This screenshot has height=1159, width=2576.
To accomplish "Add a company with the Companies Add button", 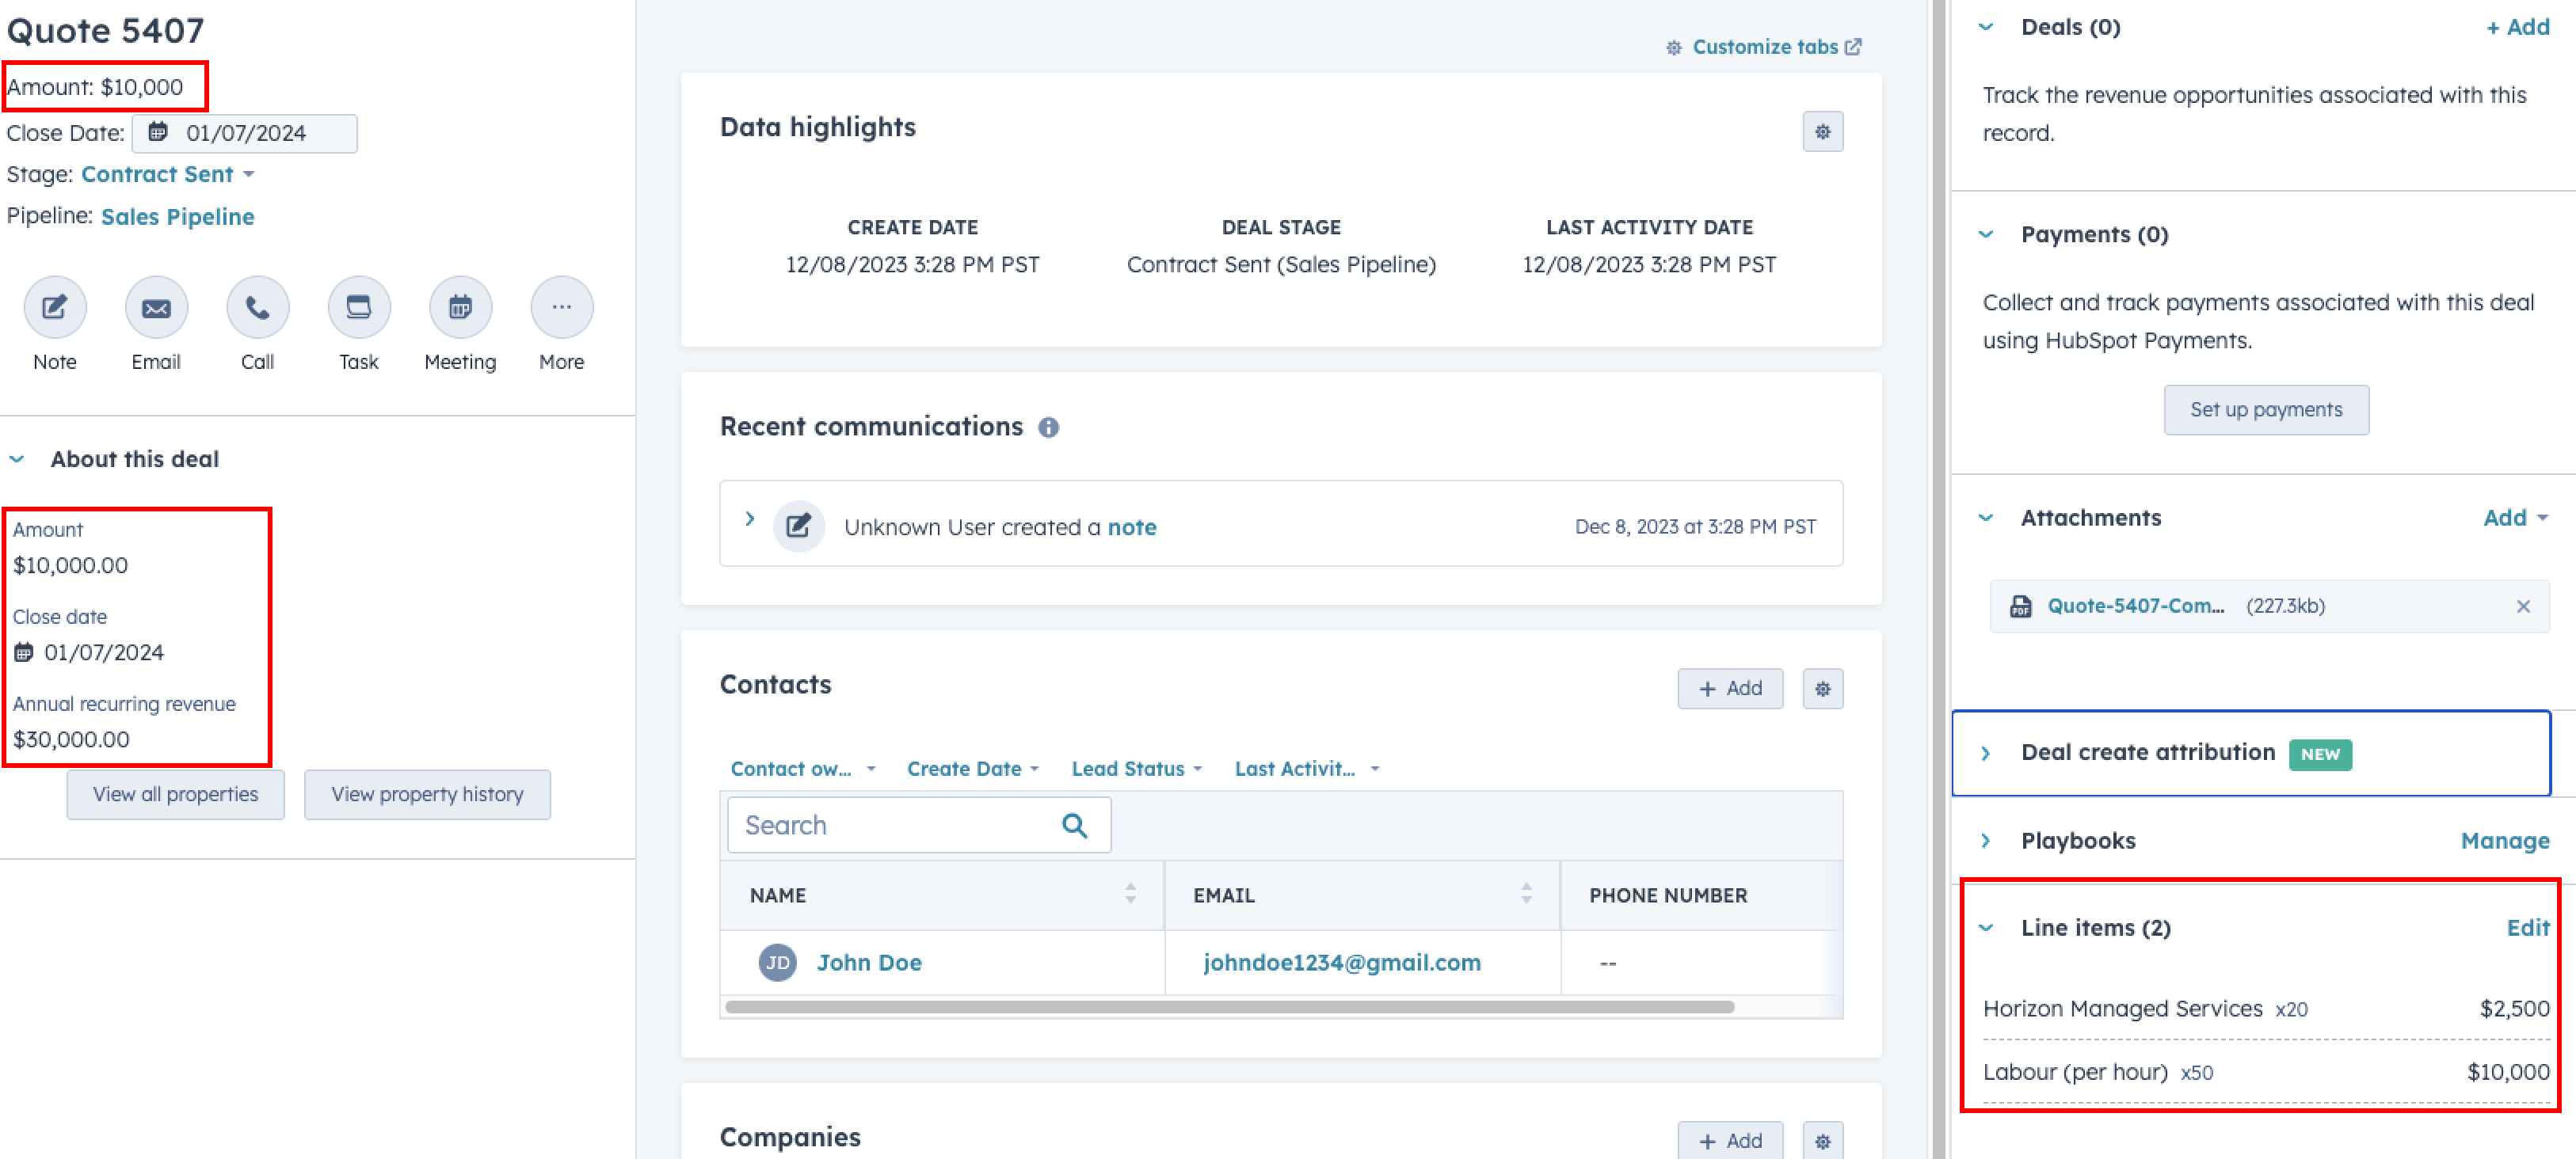I will point(1729,1140).
